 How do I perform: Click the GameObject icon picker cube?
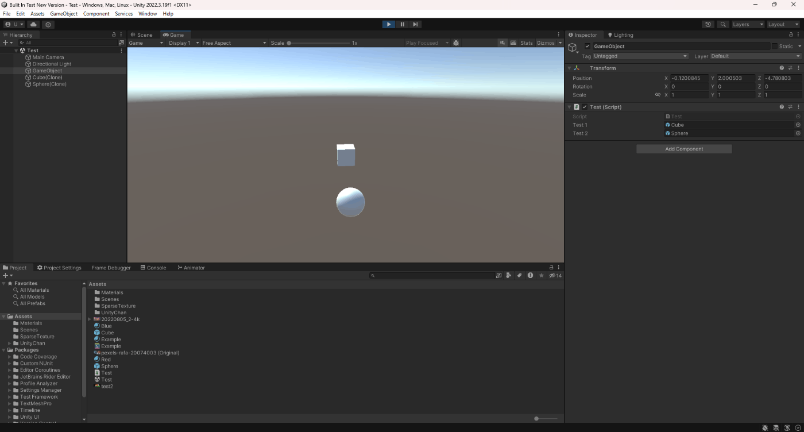[x=573, y=47]
